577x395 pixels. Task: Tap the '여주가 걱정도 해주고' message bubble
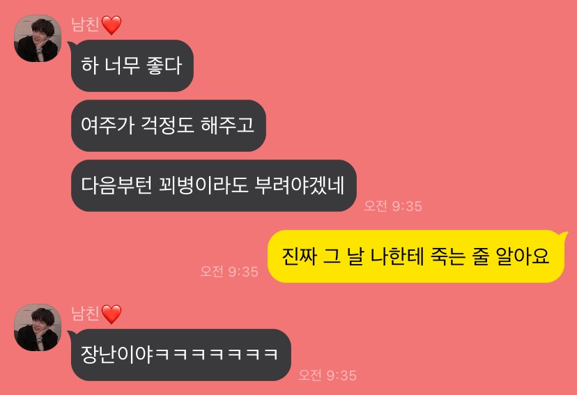click(168, 125)
